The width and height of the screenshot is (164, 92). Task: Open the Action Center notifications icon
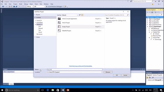161,90
